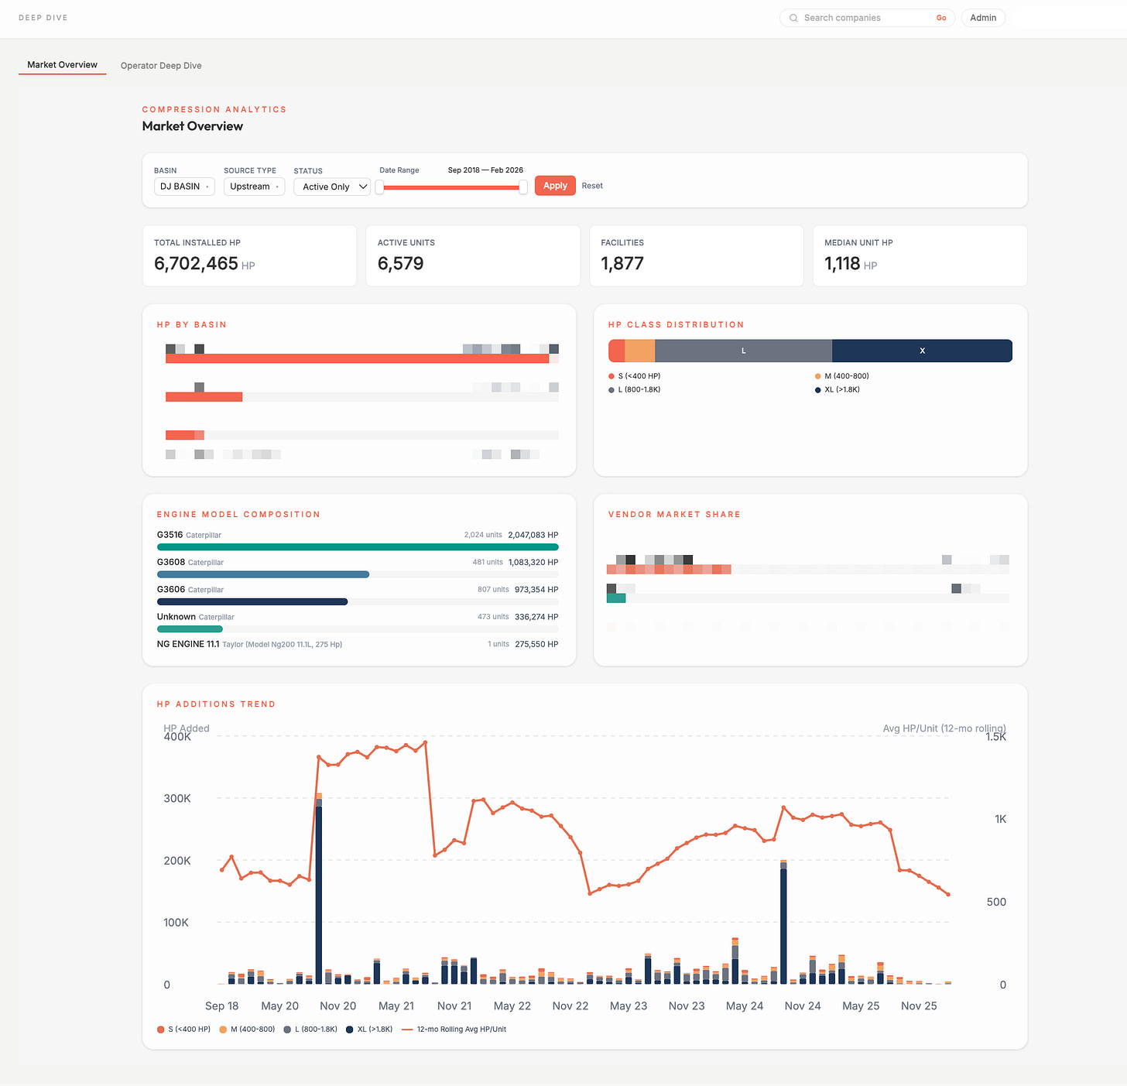This screenshot has height=1086, width=1127.
Task: Click the red S segment of class bar
Action: pyautogui.click(x=617, y=351)
